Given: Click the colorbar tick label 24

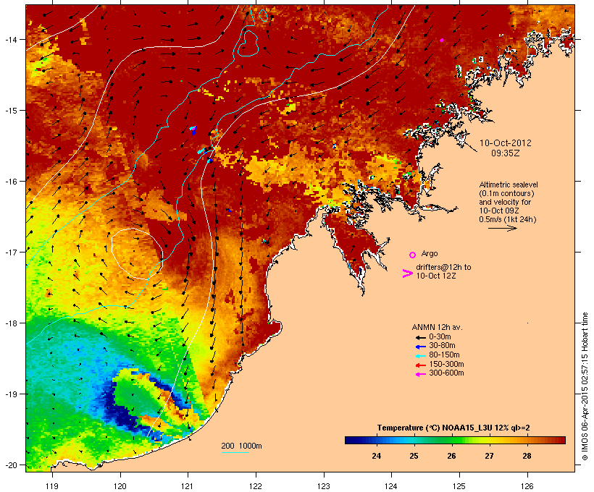Looking at the screenshot, I should 376,456.
